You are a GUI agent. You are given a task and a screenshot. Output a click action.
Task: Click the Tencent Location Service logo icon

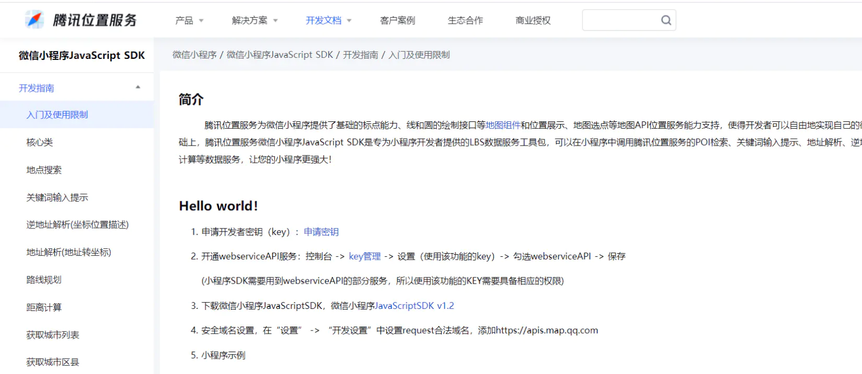tap(35, 20)
